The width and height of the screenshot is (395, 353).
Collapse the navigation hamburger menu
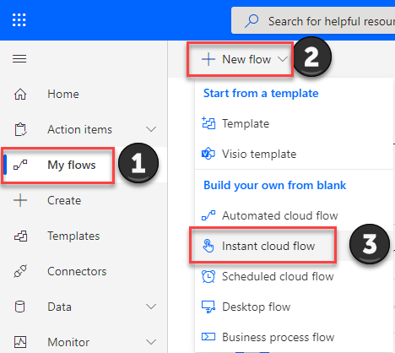[19, 58]
